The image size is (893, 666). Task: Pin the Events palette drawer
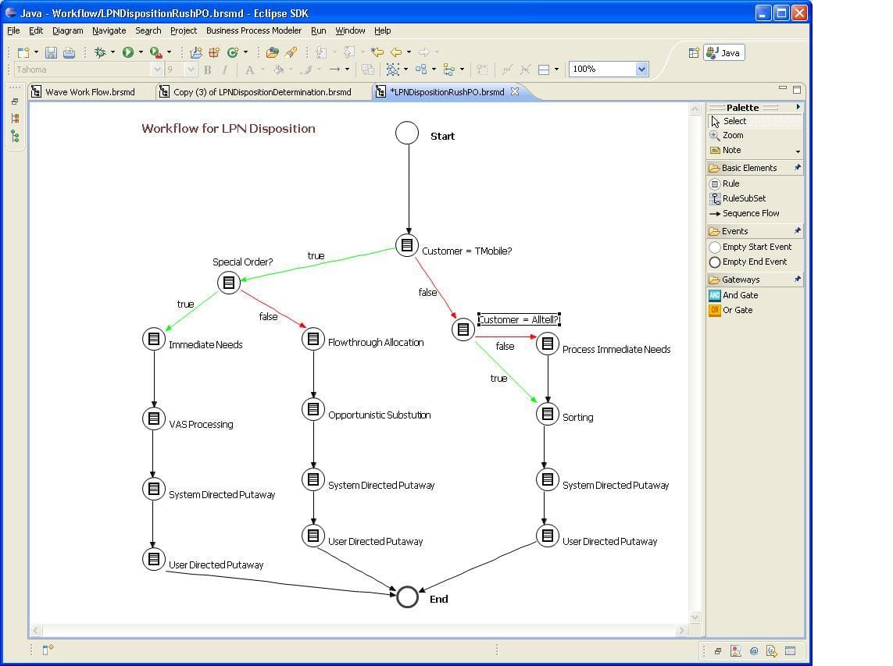click(x=798, y=230)
